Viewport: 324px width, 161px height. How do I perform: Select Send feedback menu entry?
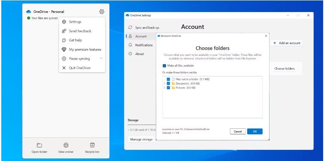point(82,31)
